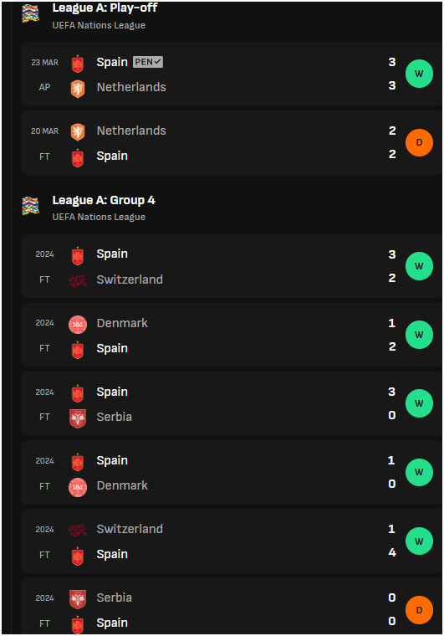The width and height of the screenshot is (444, 636).
Task: Click the PEN tag next to Spain
Action: 148,62
